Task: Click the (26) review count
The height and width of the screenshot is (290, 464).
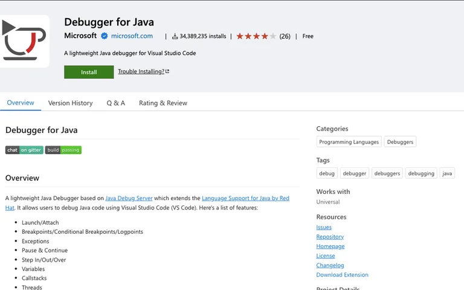Action: point(285,36)
